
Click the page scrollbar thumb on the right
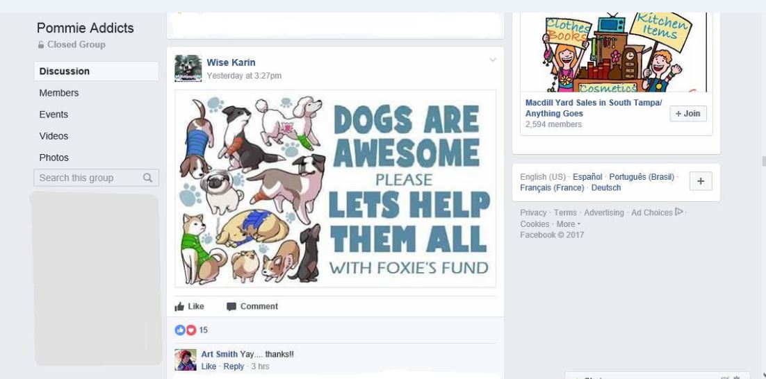pos(763,162)
